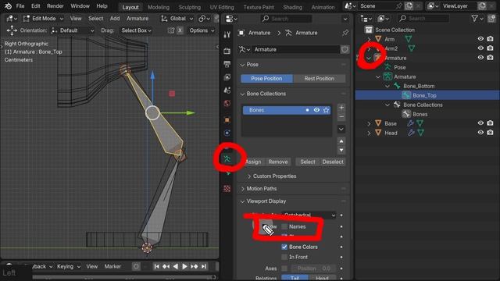Open the View Layer properties tab
This screenshot has width=500, height=281.
[x=227, y=77]
